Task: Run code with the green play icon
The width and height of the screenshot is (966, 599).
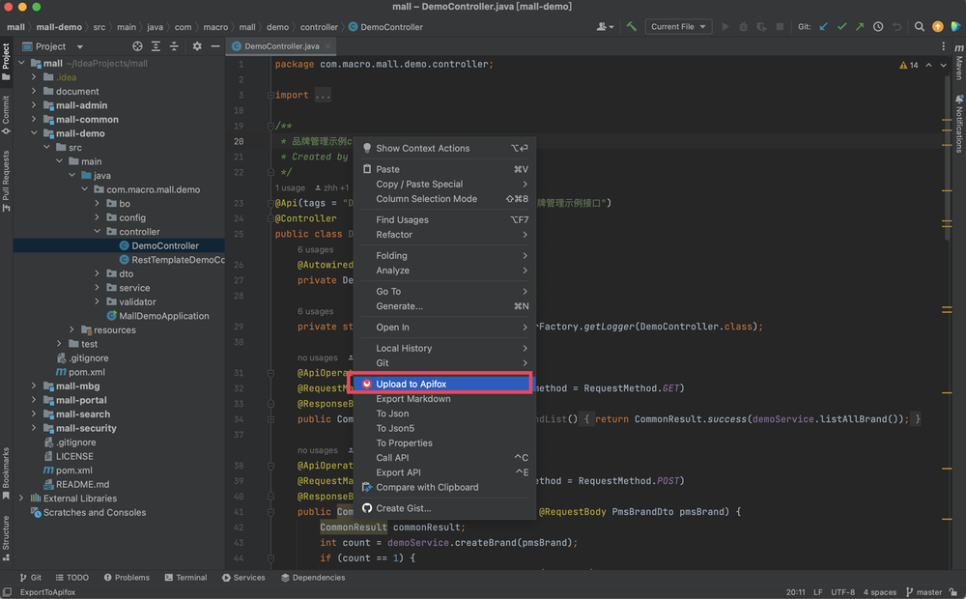Action: 725,26
